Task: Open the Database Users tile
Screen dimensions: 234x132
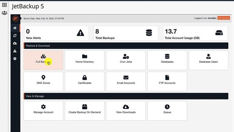Action: (208, 60)
